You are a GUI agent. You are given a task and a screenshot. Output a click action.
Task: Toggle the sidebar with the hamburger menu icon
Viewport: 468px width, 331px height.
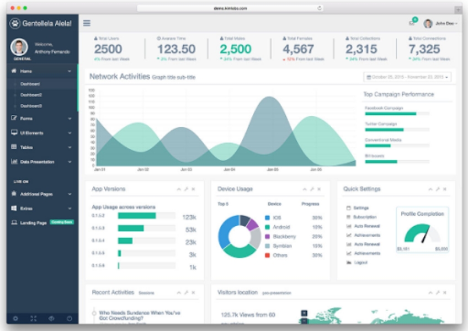click(x=87, y=23)
